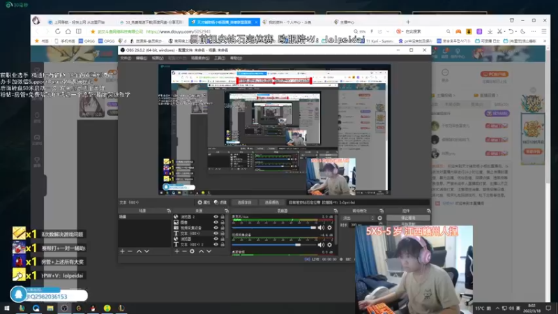Click the 选择颜色 button
Viewport: 558px width, 314px height.
[x=272, y=202]
